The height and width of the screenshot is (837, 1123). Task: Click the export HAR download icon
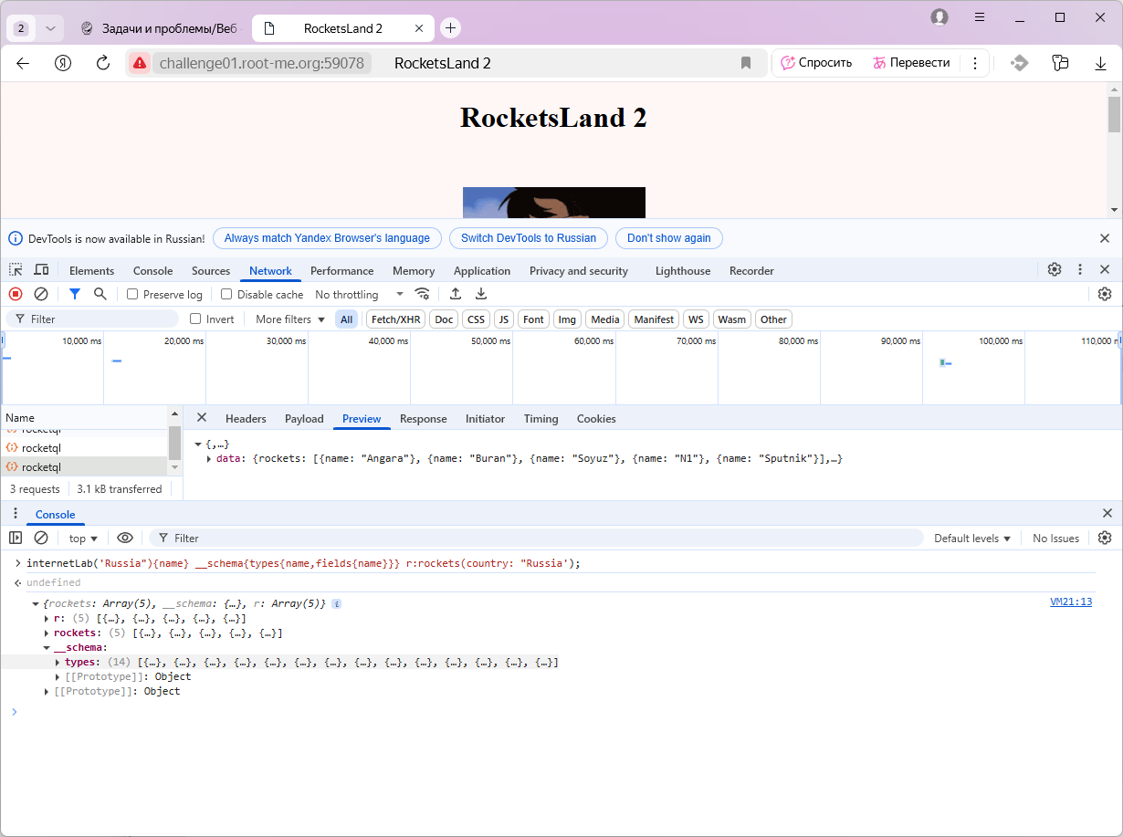pos(481,294)
